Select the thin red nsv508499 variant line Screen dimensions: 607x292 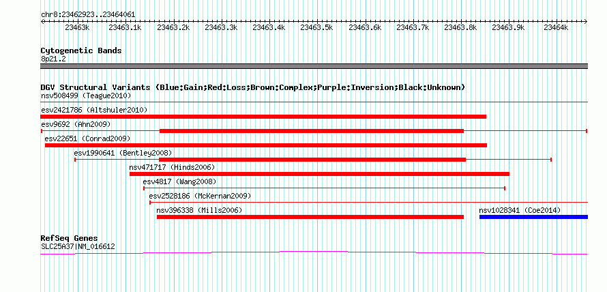[314, 102]
